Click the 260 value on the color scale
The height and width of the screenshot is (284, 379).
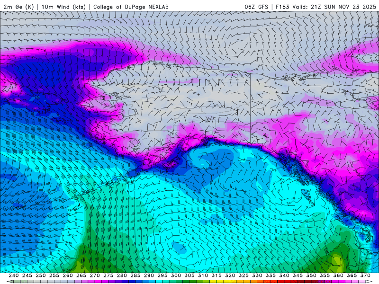[68, 275]
